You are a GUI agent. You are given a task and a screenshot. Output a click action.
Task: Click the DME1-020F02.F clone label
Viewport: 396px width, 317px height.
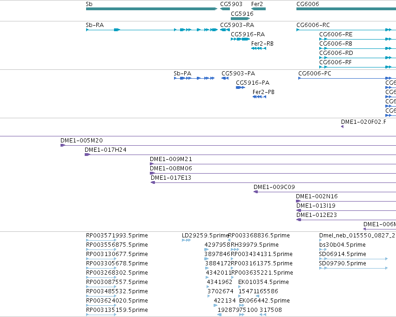click(363, 122)
